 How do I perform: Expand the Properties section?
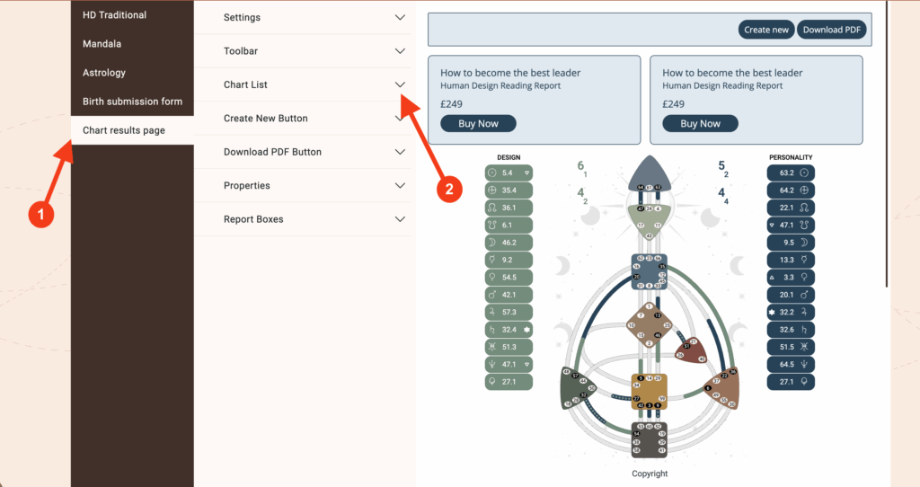pos(303,186)
